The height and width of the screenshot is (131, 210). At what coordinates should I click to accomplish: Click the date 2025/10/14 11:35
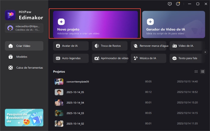[187, 123]
